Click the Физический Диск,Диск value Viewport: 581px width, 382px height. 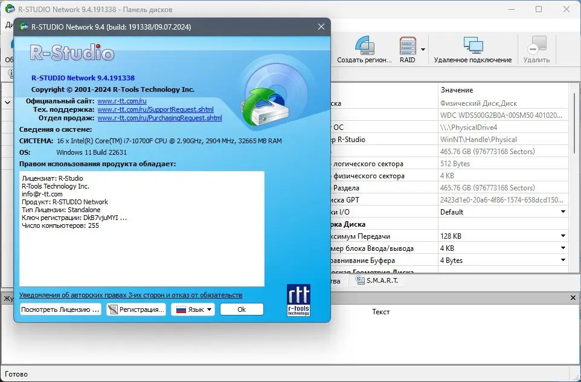[x=503, y=103]
